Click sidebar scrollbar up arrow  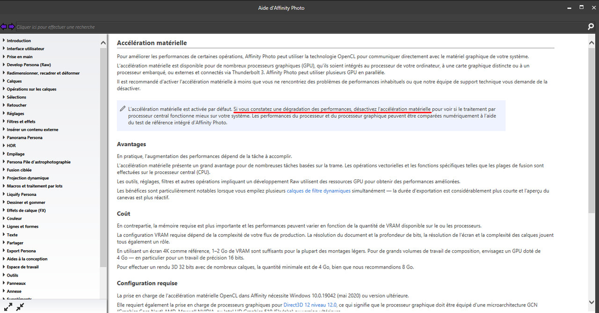103,43
